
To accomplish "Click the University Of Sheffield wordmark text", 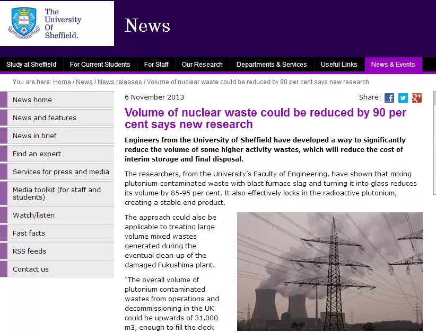I will pos(63,24).
